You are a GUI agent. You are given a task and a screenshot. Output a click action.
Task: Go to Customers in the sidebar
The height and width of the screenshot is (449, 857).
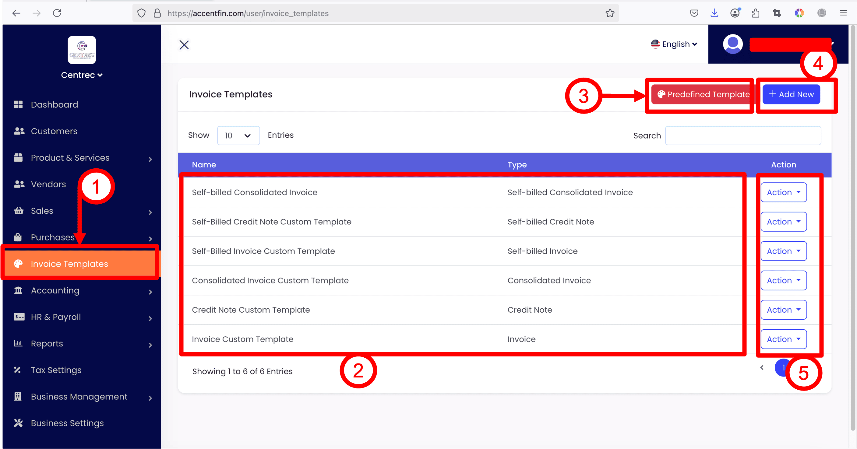54,131
